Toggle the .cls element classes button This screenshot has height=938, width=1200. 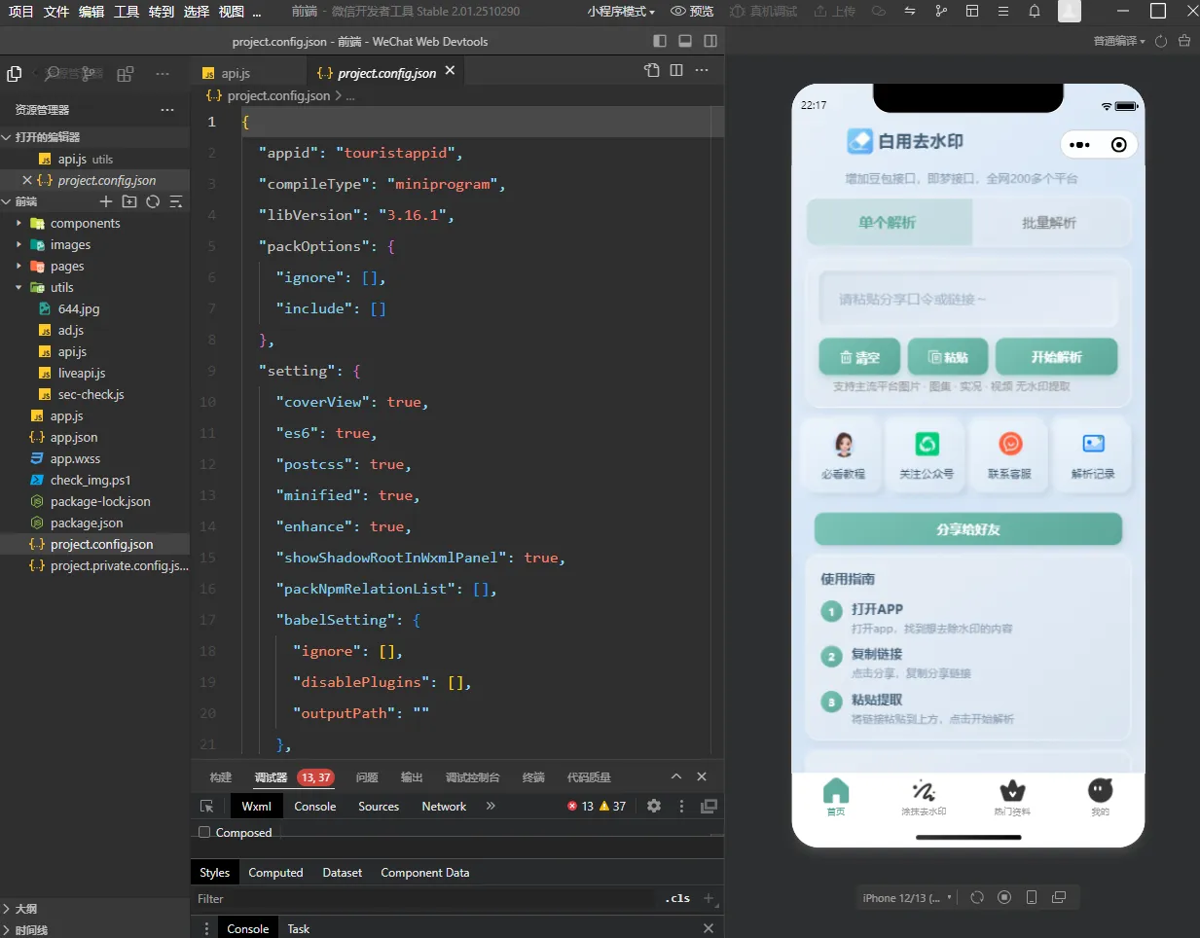pyautogui.click(x=677, y=898)
